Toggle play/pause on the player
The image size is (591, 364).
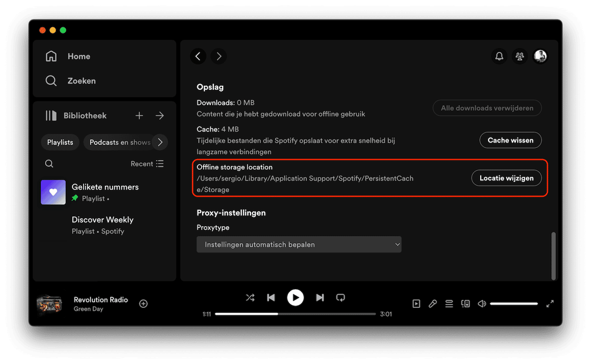[x=295, y=298]
